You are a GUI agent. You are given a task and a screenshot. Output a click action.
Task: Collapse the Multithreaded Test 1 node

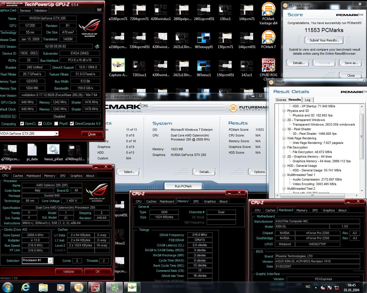[284, 175]
